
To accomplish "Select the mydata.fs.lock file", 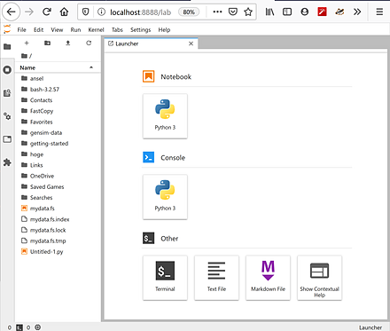I will tap(58, 230).
